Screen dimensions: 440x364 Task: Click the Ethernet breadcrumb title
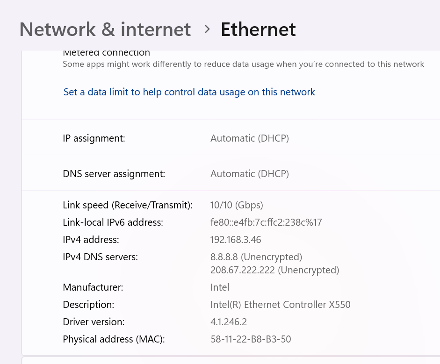[258, 29]
